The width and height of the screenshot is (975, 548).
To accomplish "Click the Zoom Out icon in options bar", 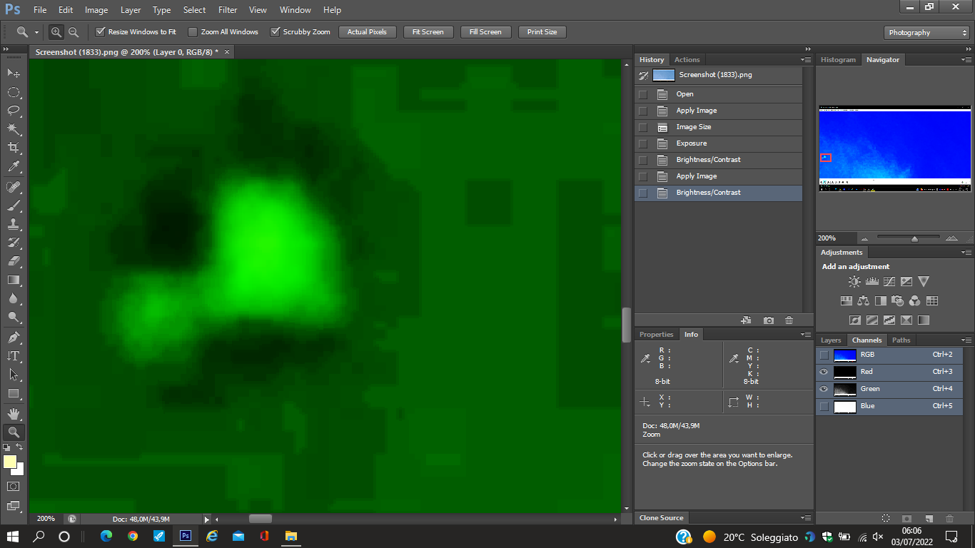I will click(74, 32).
